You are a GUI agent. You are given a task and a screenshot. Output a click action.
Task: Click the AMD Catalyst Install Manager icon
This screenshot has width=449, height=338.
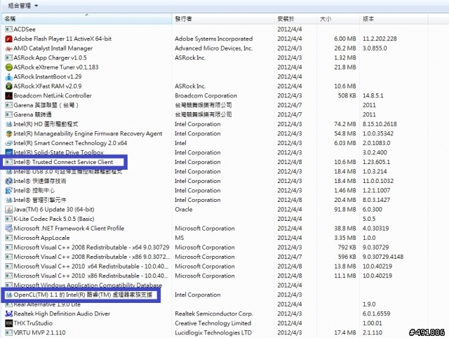coord(9,48)
